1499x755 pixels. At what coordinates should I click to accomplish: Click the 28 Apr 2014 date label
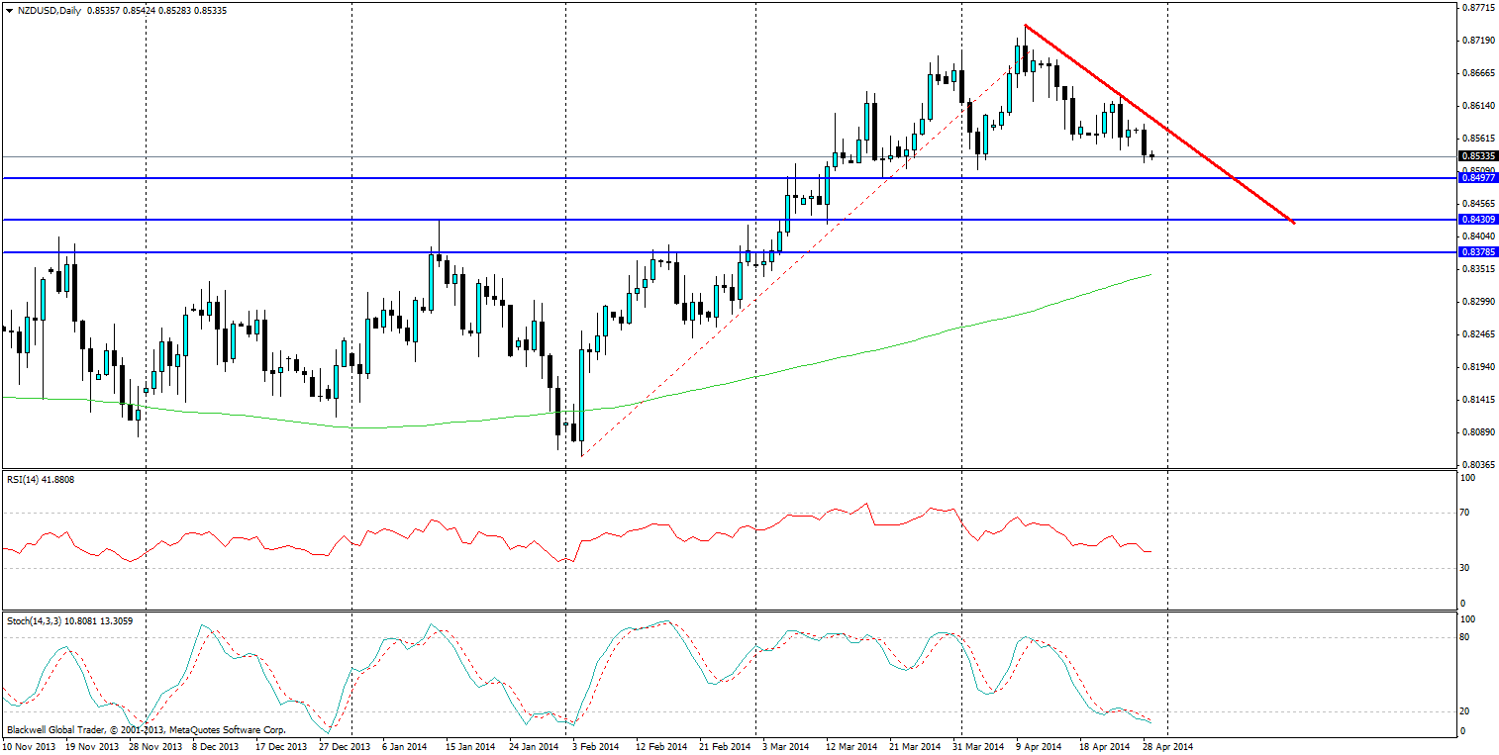click(x=1169, y=747)
